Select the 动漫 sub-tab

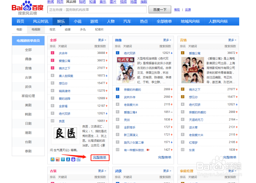pos(68,29)
